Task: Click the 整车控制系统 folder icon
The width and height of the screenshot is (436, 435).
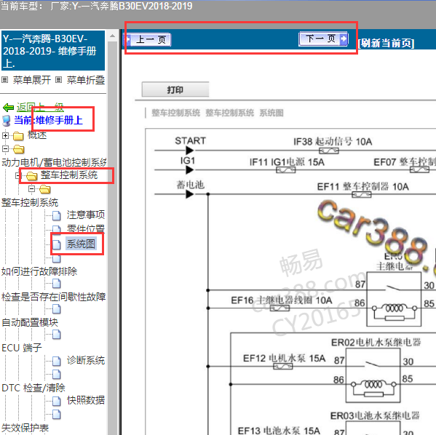Action: (32, 175)
